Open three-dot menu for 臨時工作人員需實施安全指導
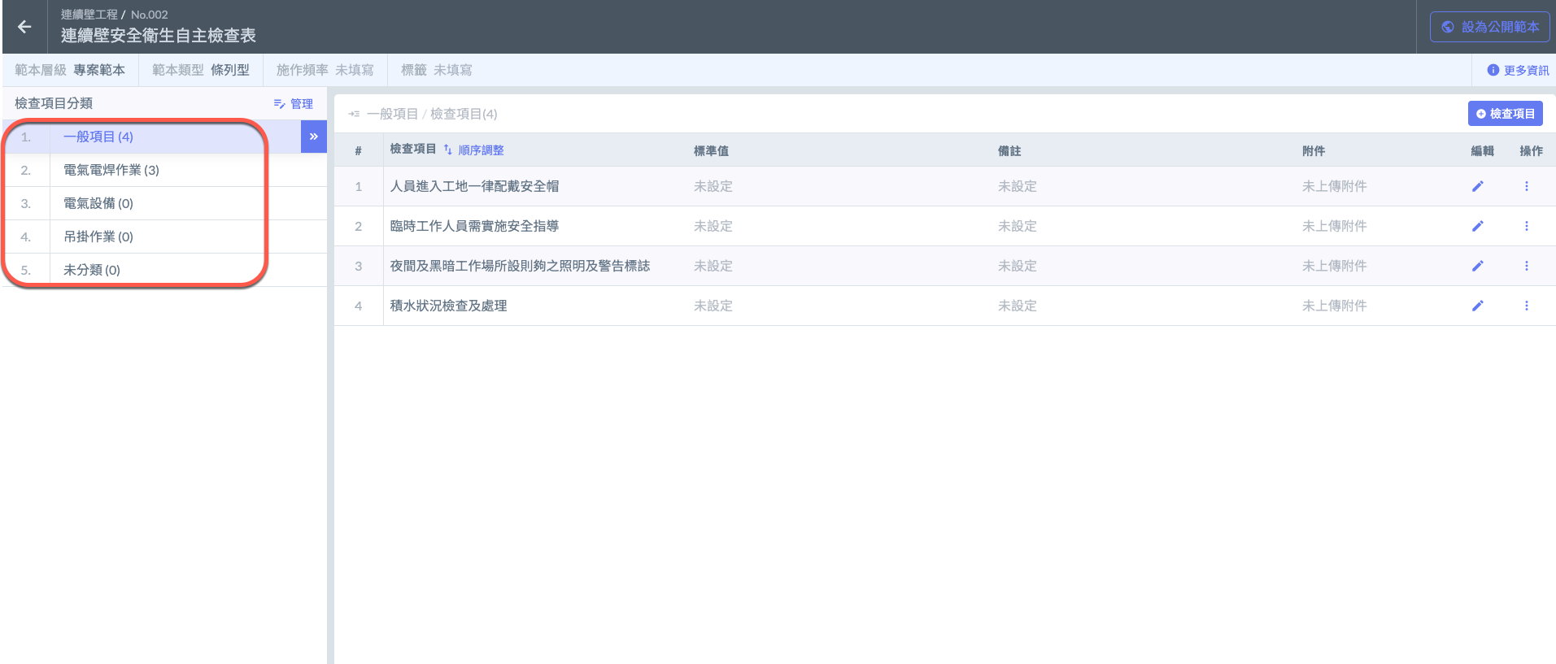The image size is (1556, 664). (x=1526, y=226)
